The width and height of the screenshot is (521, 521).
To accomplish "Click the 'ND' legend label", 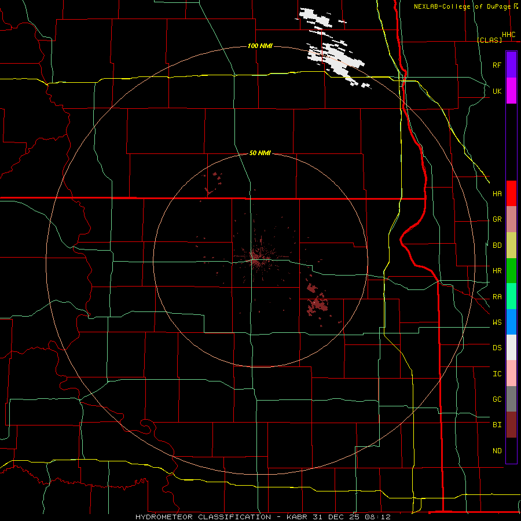I will point(497,451).
